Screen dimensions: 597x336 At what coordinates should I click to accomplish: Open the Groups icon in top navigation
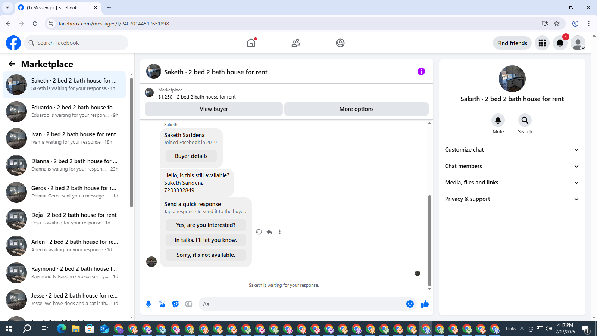(340, 43)
